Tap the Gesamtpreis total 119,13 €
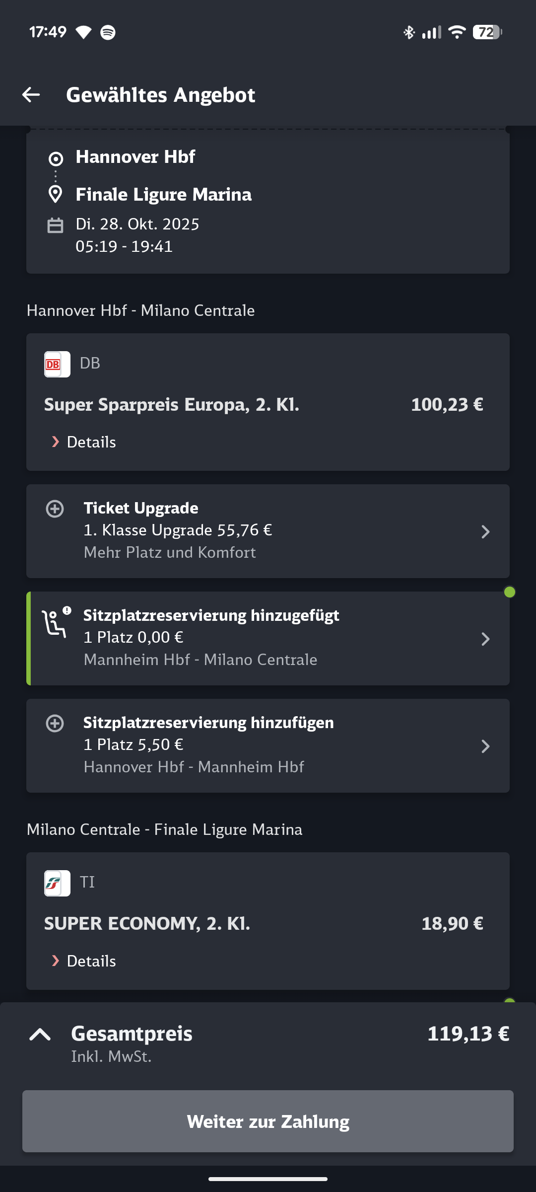 pyautogui.click(x=468, y=1034)
